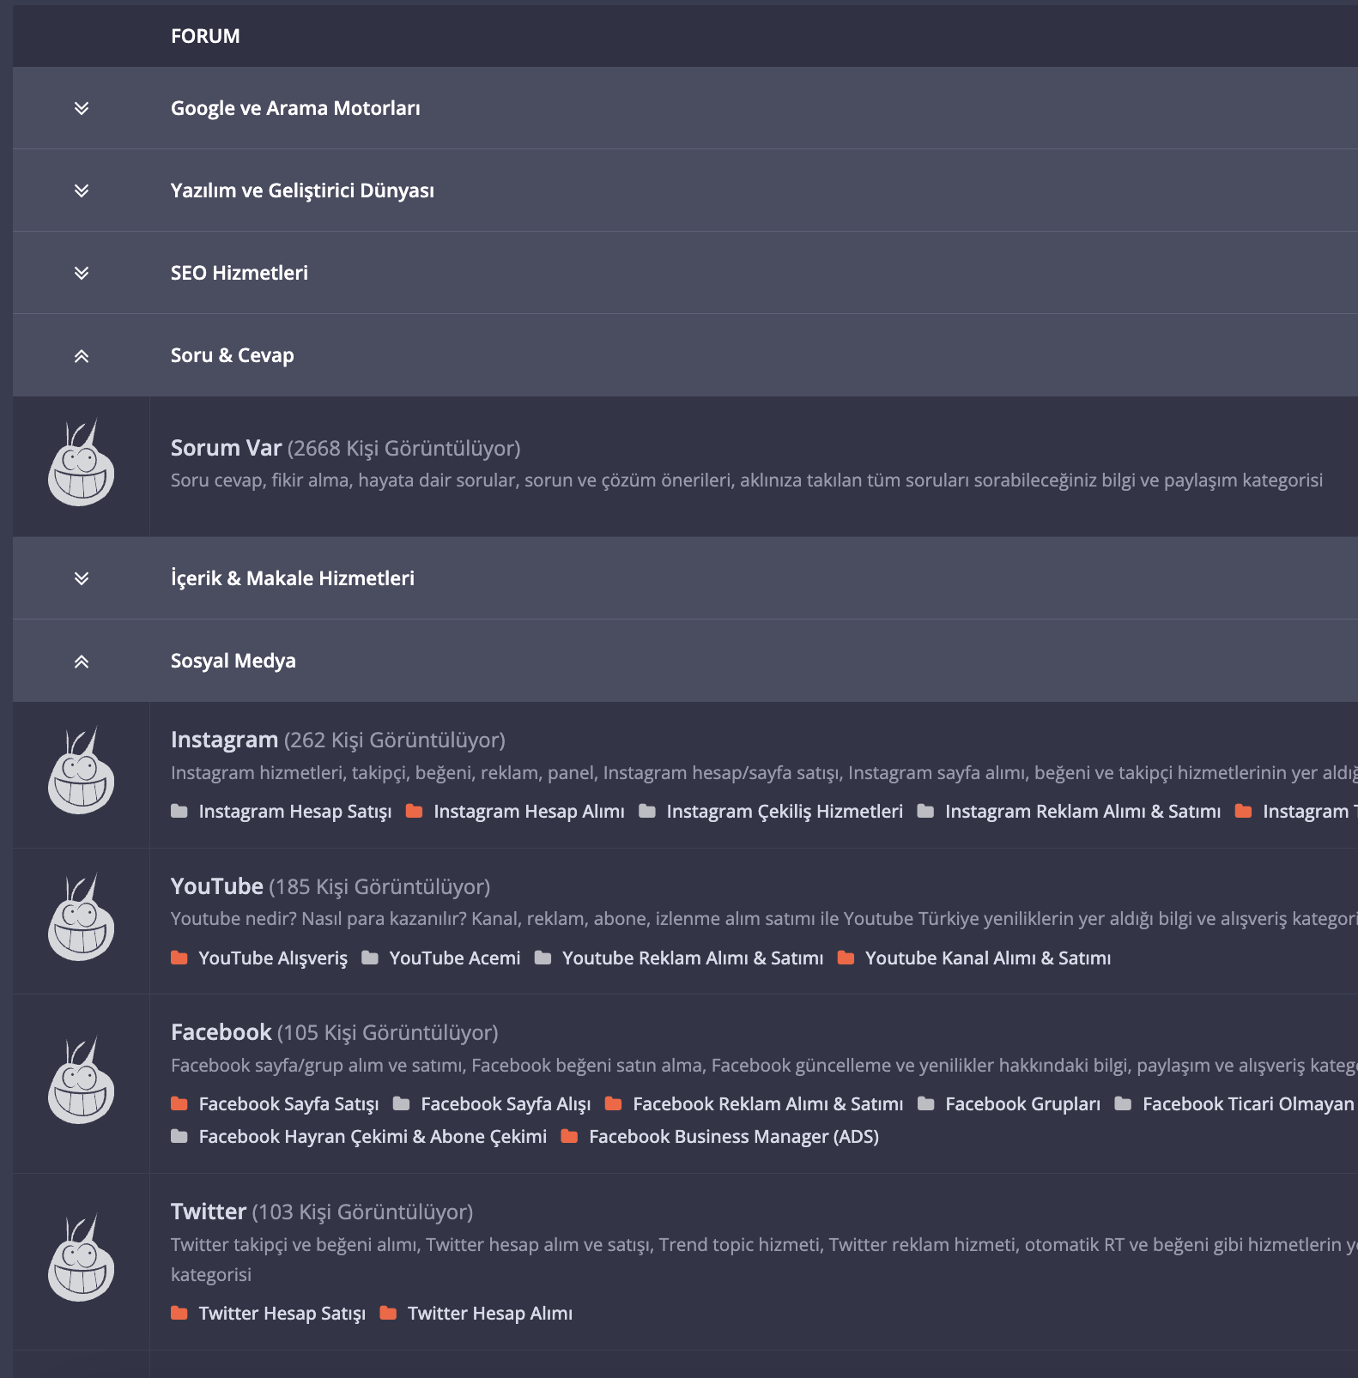Expand the Google ve Arama Motorları category
The height and width of the screenshot is (1378, 1358).
(82, 108)
